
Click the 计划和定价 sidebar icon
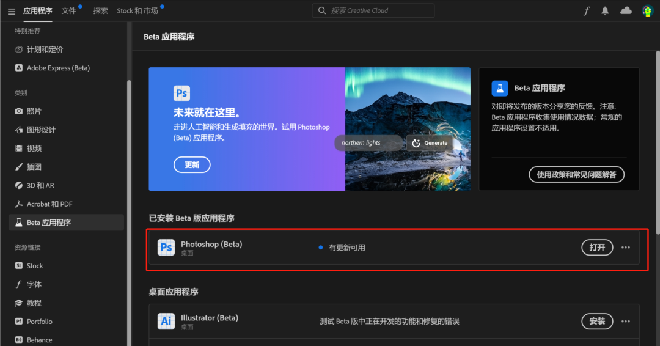click(18, 50)
